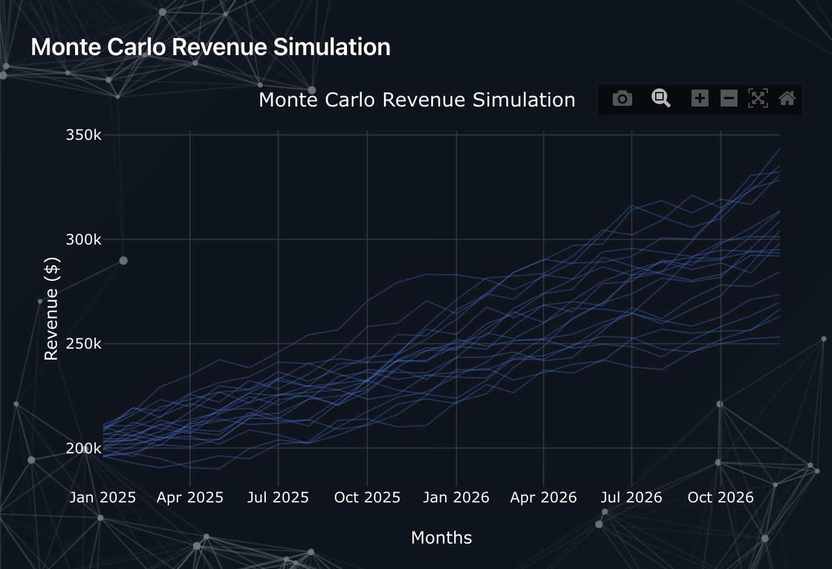Autoscale the chart with the expand icon
832x569 pixels.
tap(758, 98)
